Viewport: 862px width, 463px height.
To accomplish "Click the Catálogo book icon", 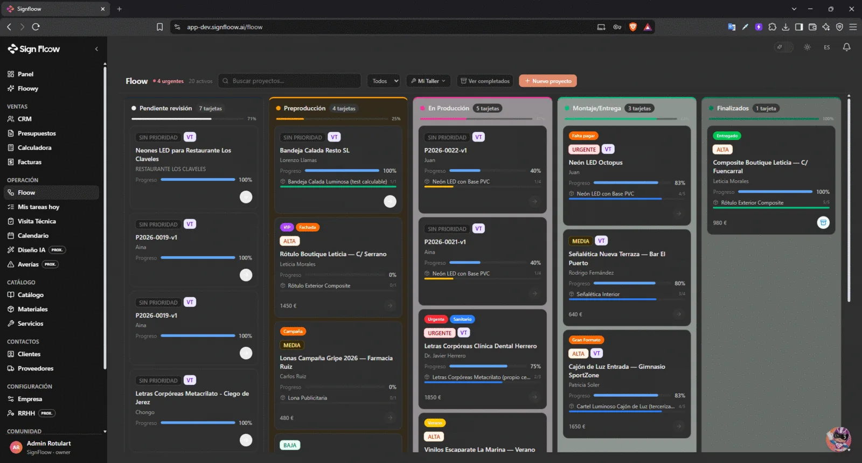I will pos(11,295).
